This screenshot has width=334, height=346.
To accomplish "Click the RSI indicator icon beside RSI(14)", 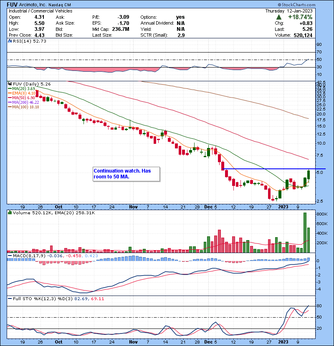I will click(10, 41).
